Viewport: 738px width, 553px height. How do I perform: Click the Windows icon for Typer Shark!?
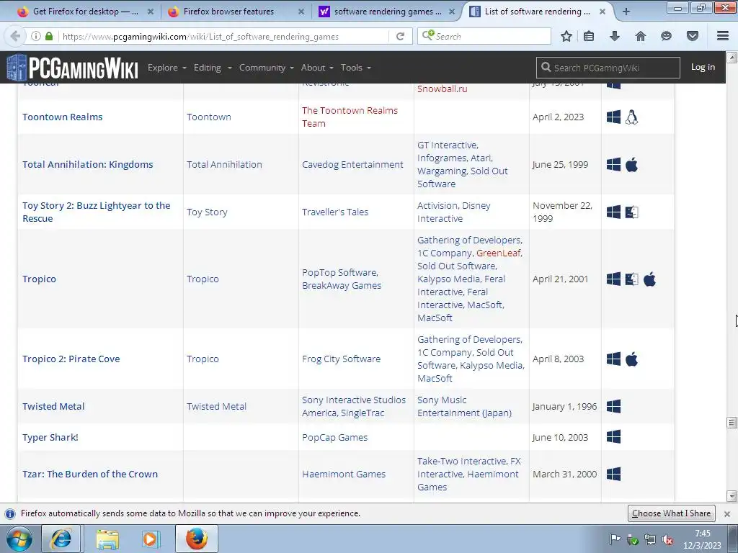[x=614, y=437]
